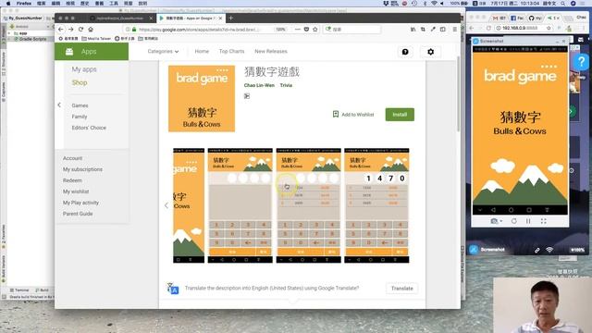Image resolution: width=592 pixels, height=333 pixels.
Task: Open the Trivia category link
Action: click(x=286, y=85)
